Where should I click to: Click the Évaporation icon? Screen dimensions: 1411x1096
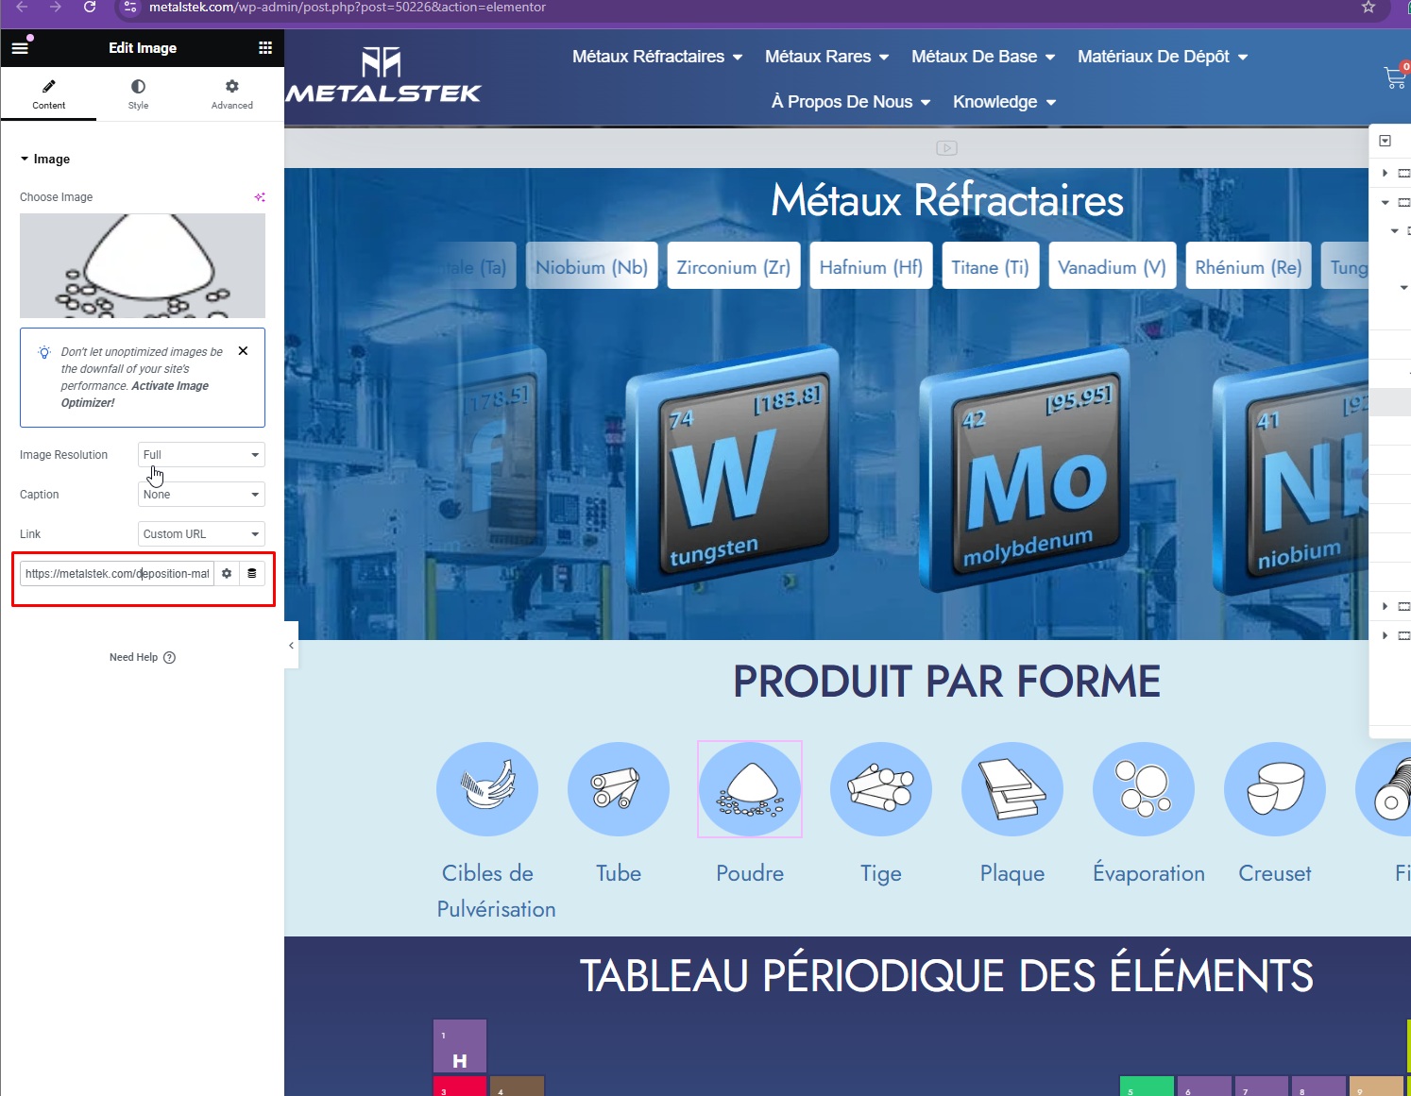[1144, 789]
